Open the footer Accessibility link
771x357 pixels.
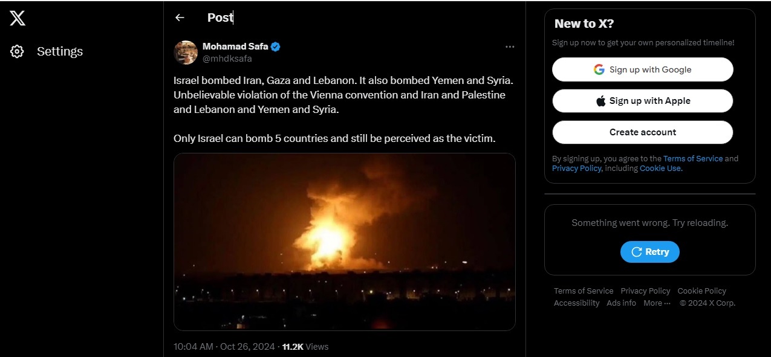coord(576,303)
